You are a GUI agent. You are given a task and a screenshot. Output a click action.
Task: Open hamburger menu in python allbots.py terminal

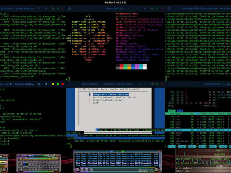46,9
